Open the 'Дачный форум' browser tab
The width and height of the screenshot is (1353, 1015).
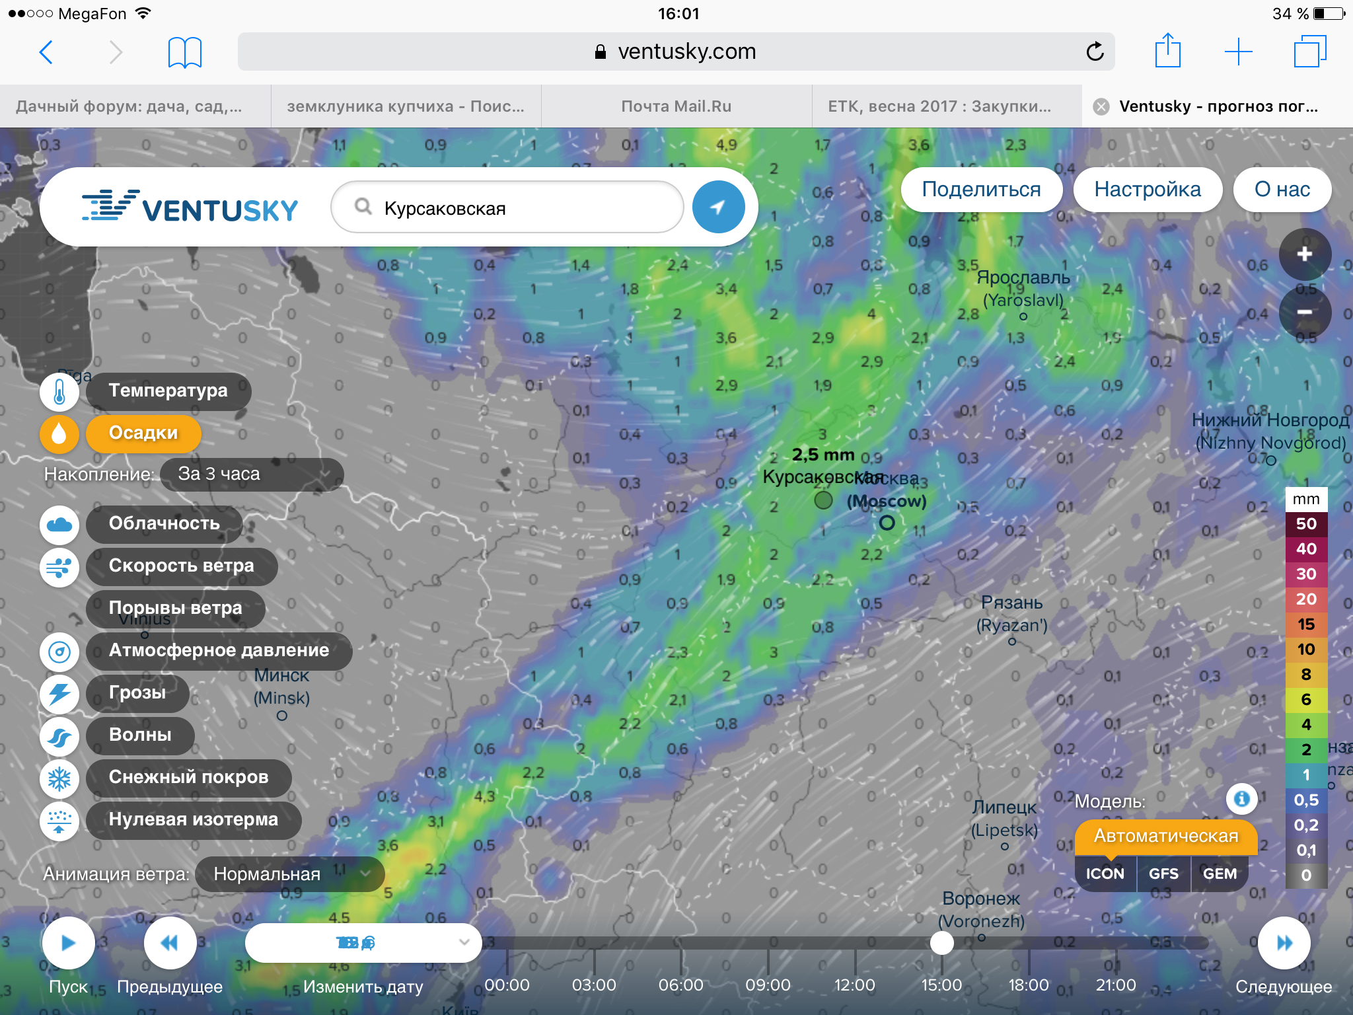pyautogui.click(x=129, y=106)
